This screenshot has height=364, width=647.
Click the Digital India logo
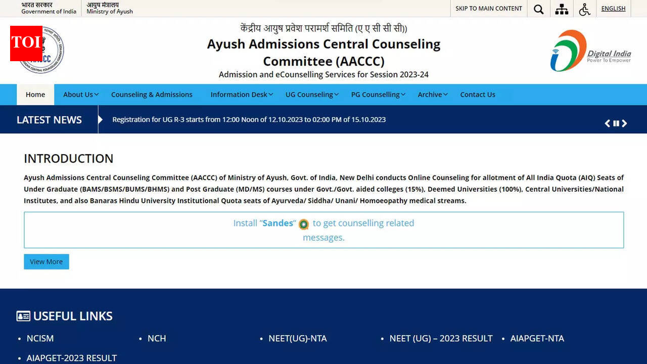[x=590, y=51]
